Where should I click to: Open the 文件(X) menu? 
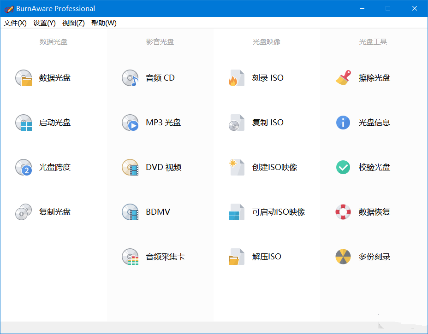(15, 23)
